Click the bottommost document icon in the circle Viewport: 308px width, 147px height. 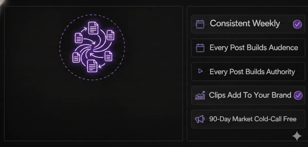(x=92, y=66)
